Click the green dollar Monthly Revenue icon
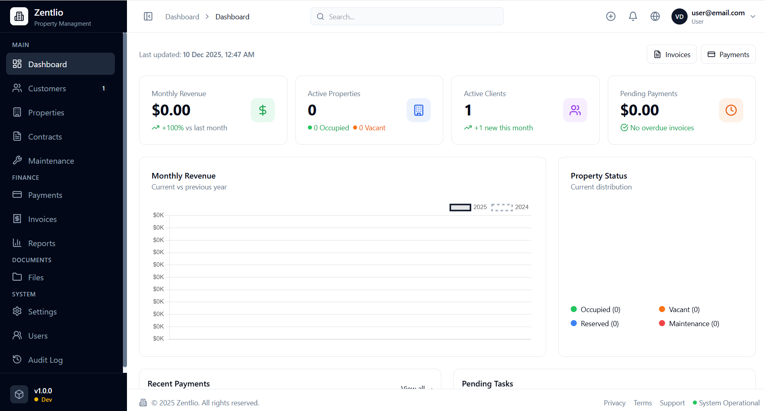 click(262, 110)
